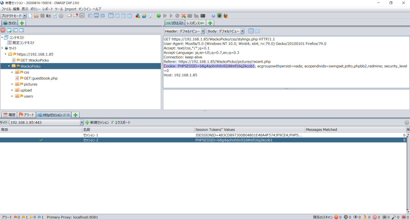Click the green plus beside Response tab

[x=210, y=23]
